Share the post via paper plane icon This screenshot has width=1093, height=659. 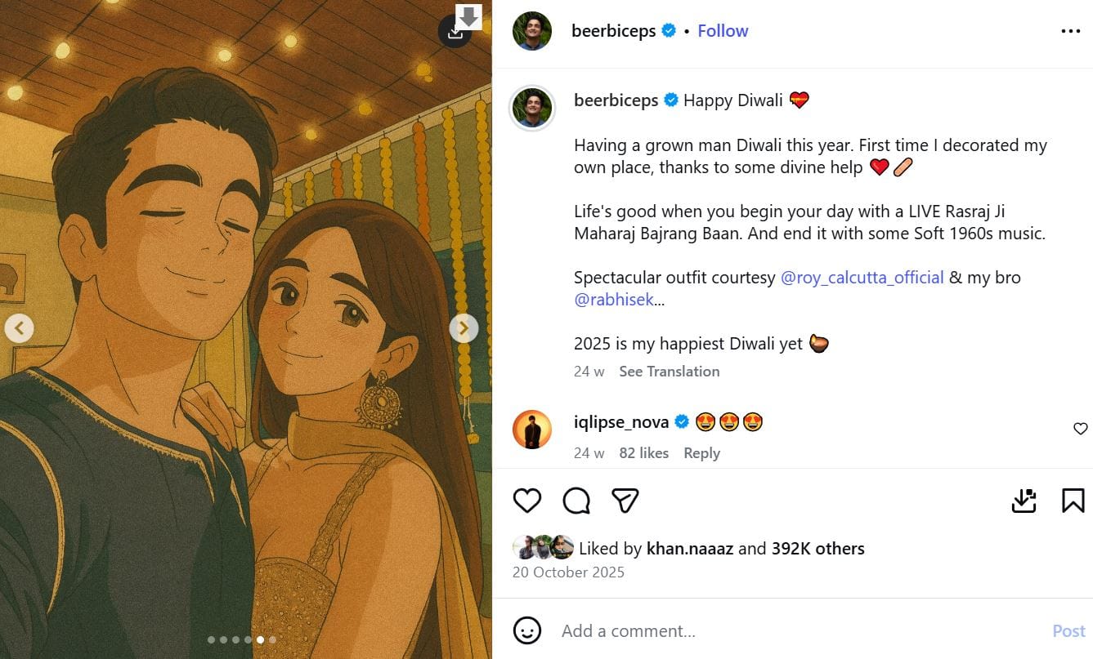[625, 500]
